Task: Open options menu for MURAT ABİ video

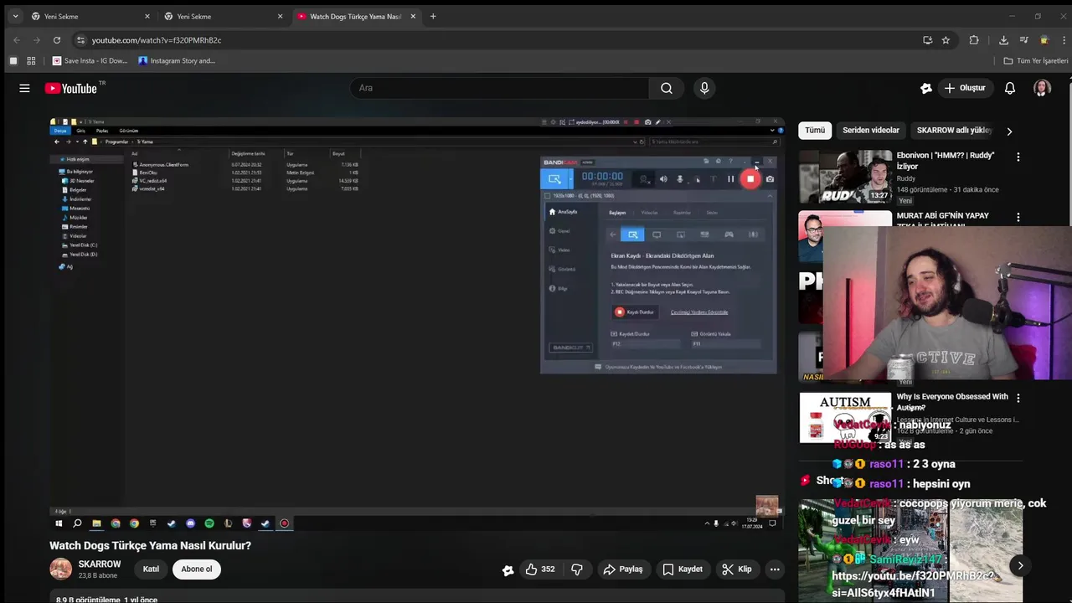Action: (x=1018, y=218)
